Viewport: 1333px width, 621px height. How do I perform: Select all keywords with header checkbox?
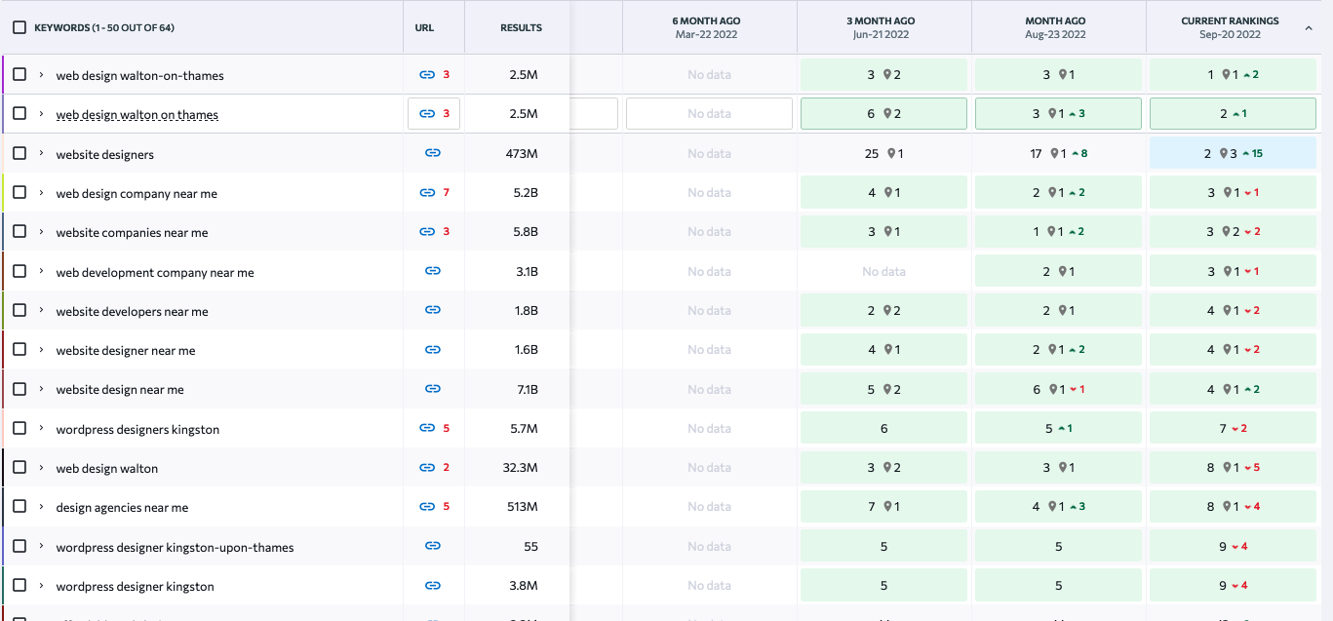[20, 27]
